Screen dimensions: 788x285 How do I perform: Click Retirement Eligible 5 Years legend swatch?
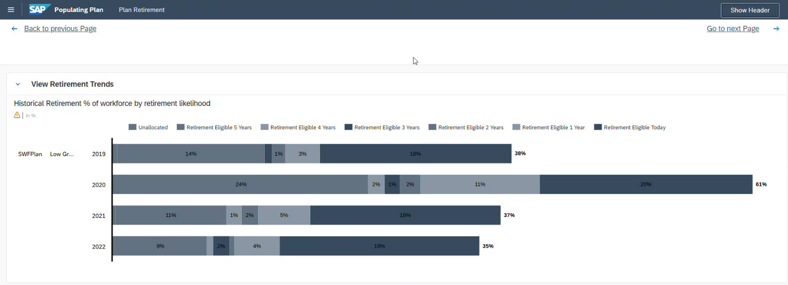[181, 127]
